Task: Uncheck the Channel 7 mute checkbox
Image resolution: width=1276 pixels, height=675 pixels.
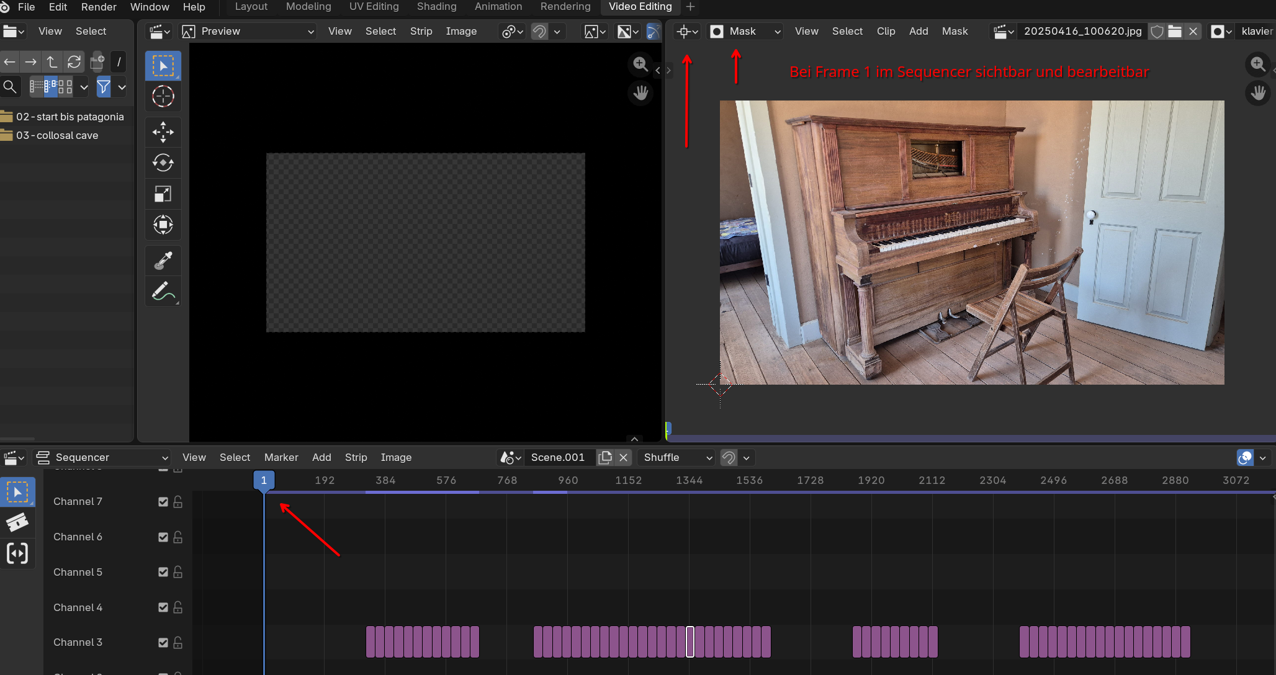Action: [163, 501]
